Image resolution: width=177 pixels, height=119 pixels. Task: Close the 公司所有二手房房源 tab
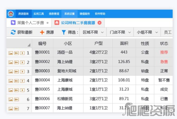pyautogui.click(x=99, y=23)
